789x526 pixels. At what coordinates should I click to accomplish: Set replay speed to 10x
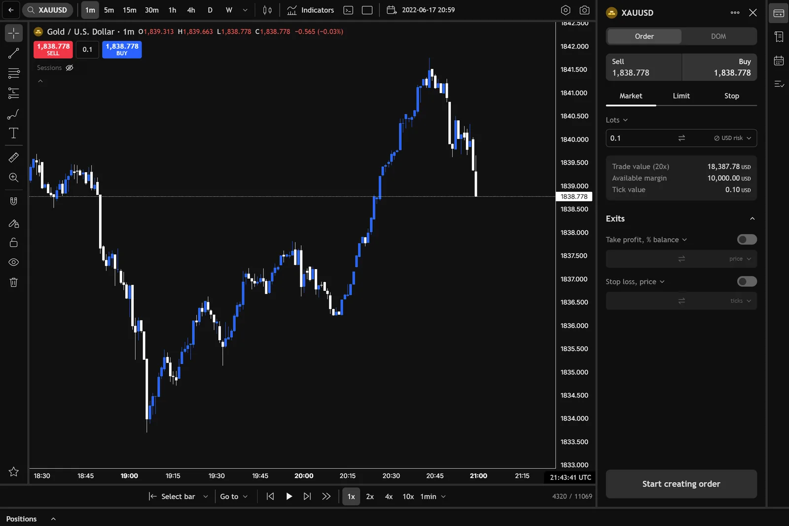click(x=408, y=496)
